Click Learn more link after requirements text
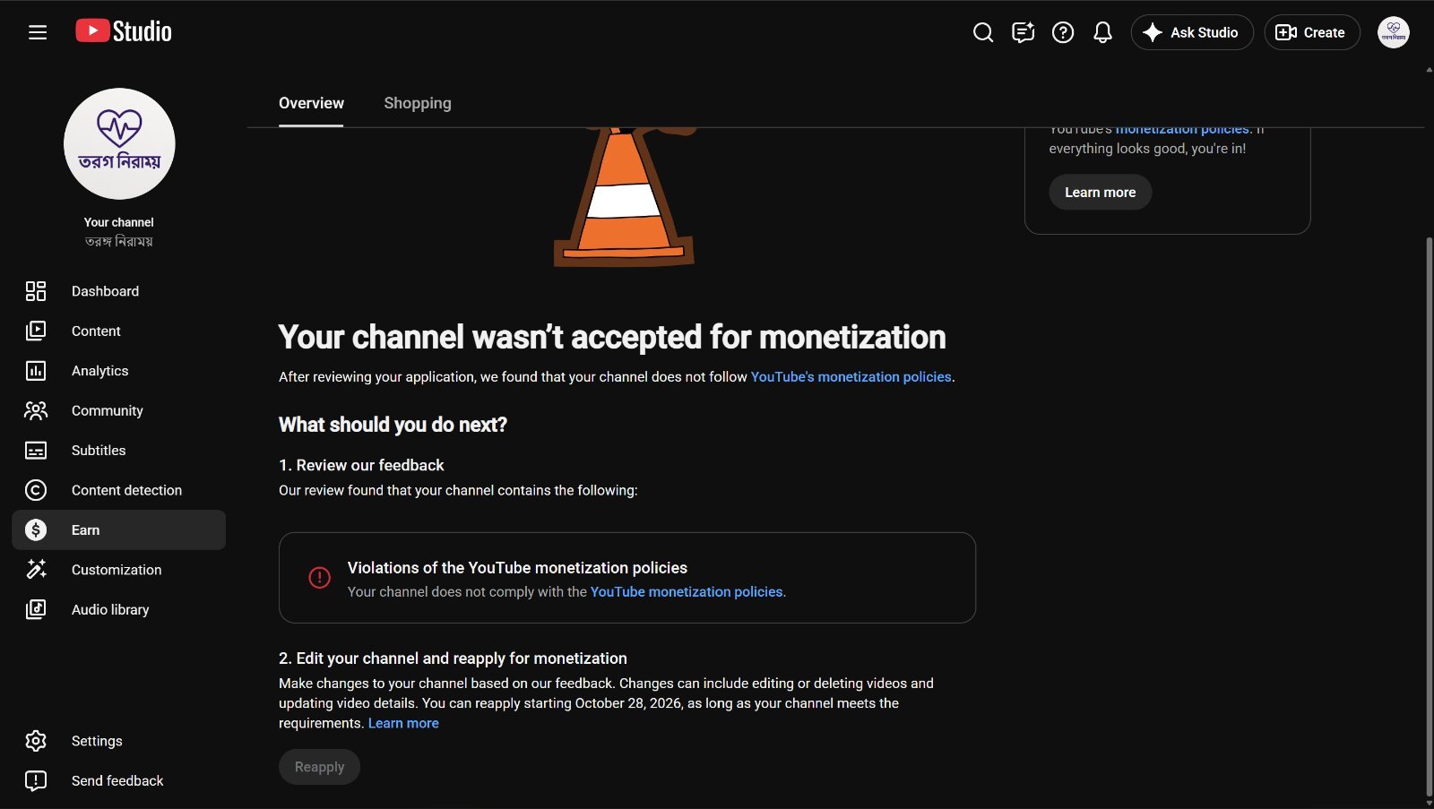The width and height of the screenshot is (1434, 809). (403, 723)
